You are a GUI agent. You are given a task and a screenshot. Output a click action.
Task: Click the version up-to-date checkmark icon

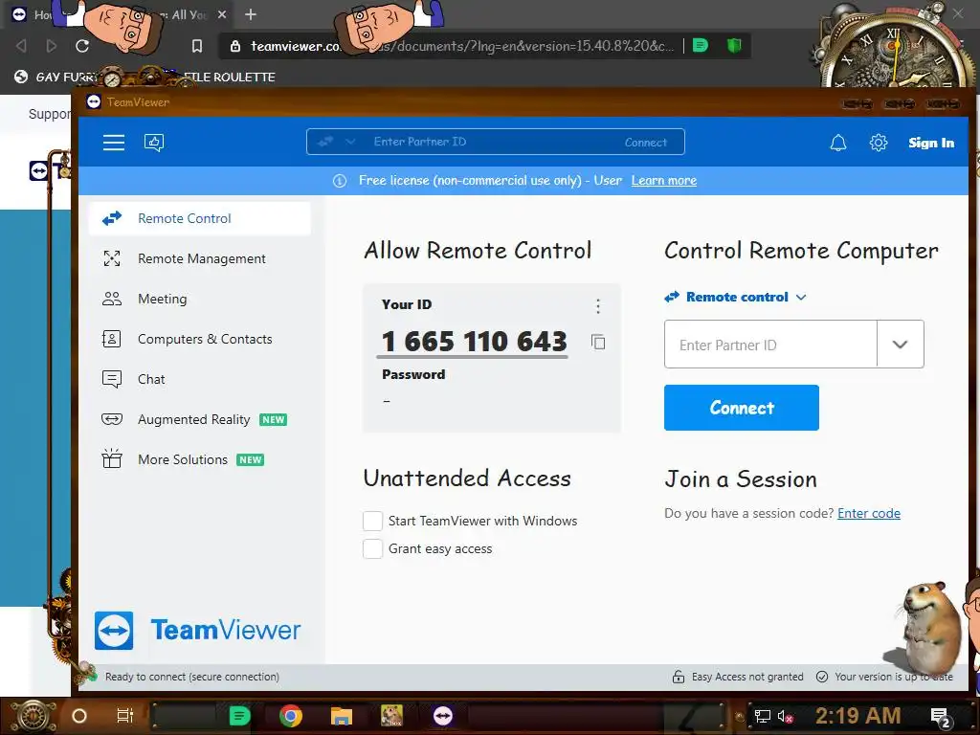[x=822, y=677]
